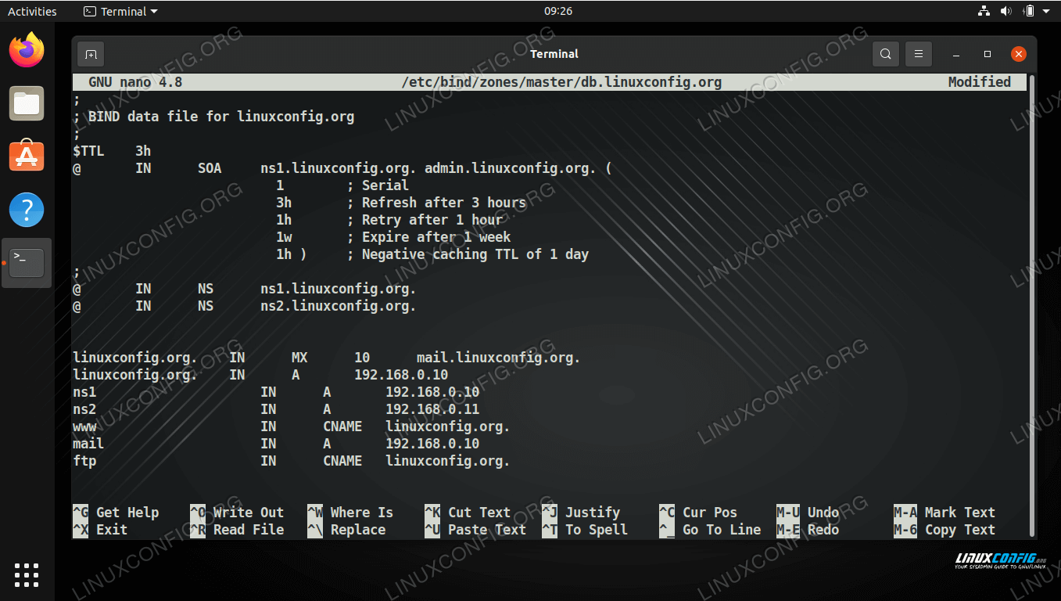Image resolution: width=1061 pixels, height=601 pixels.
Task: Expand the system menu arrow
Action: (x=1046, y=11)
